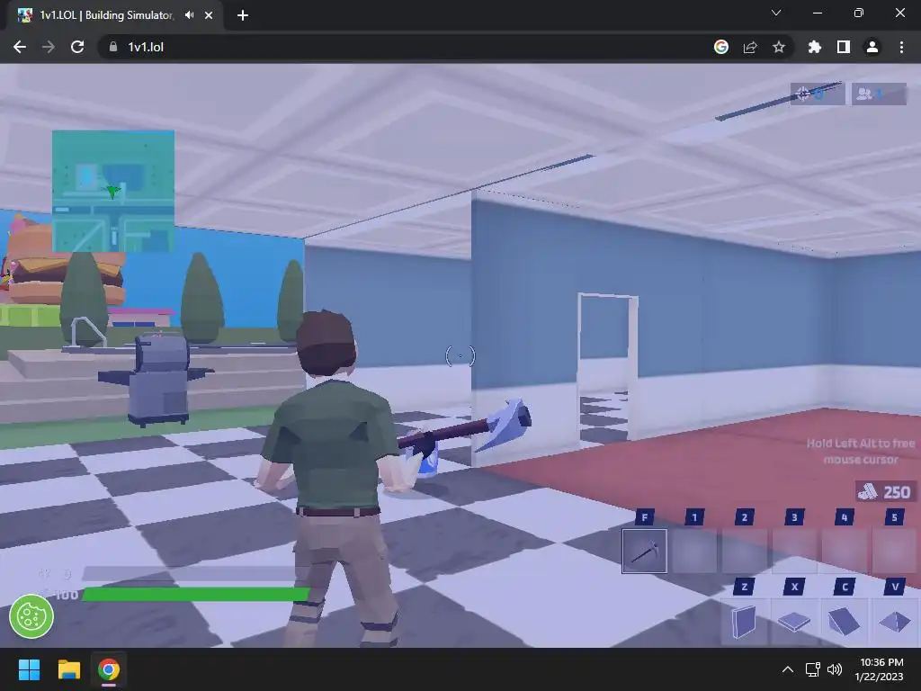The image size is (921, 691).
Task: Click the green health bar
Action: 196,594
